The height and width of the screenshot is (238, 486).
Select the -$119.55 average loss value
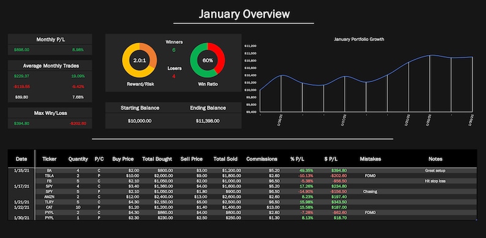point(21,86)
